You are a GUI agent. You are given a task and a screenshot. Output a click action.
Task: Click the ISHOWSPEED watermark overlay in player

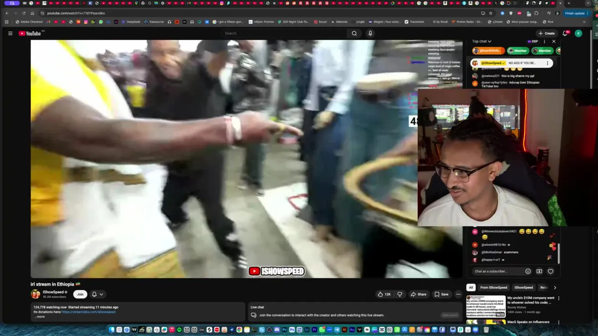pos(277,271)
